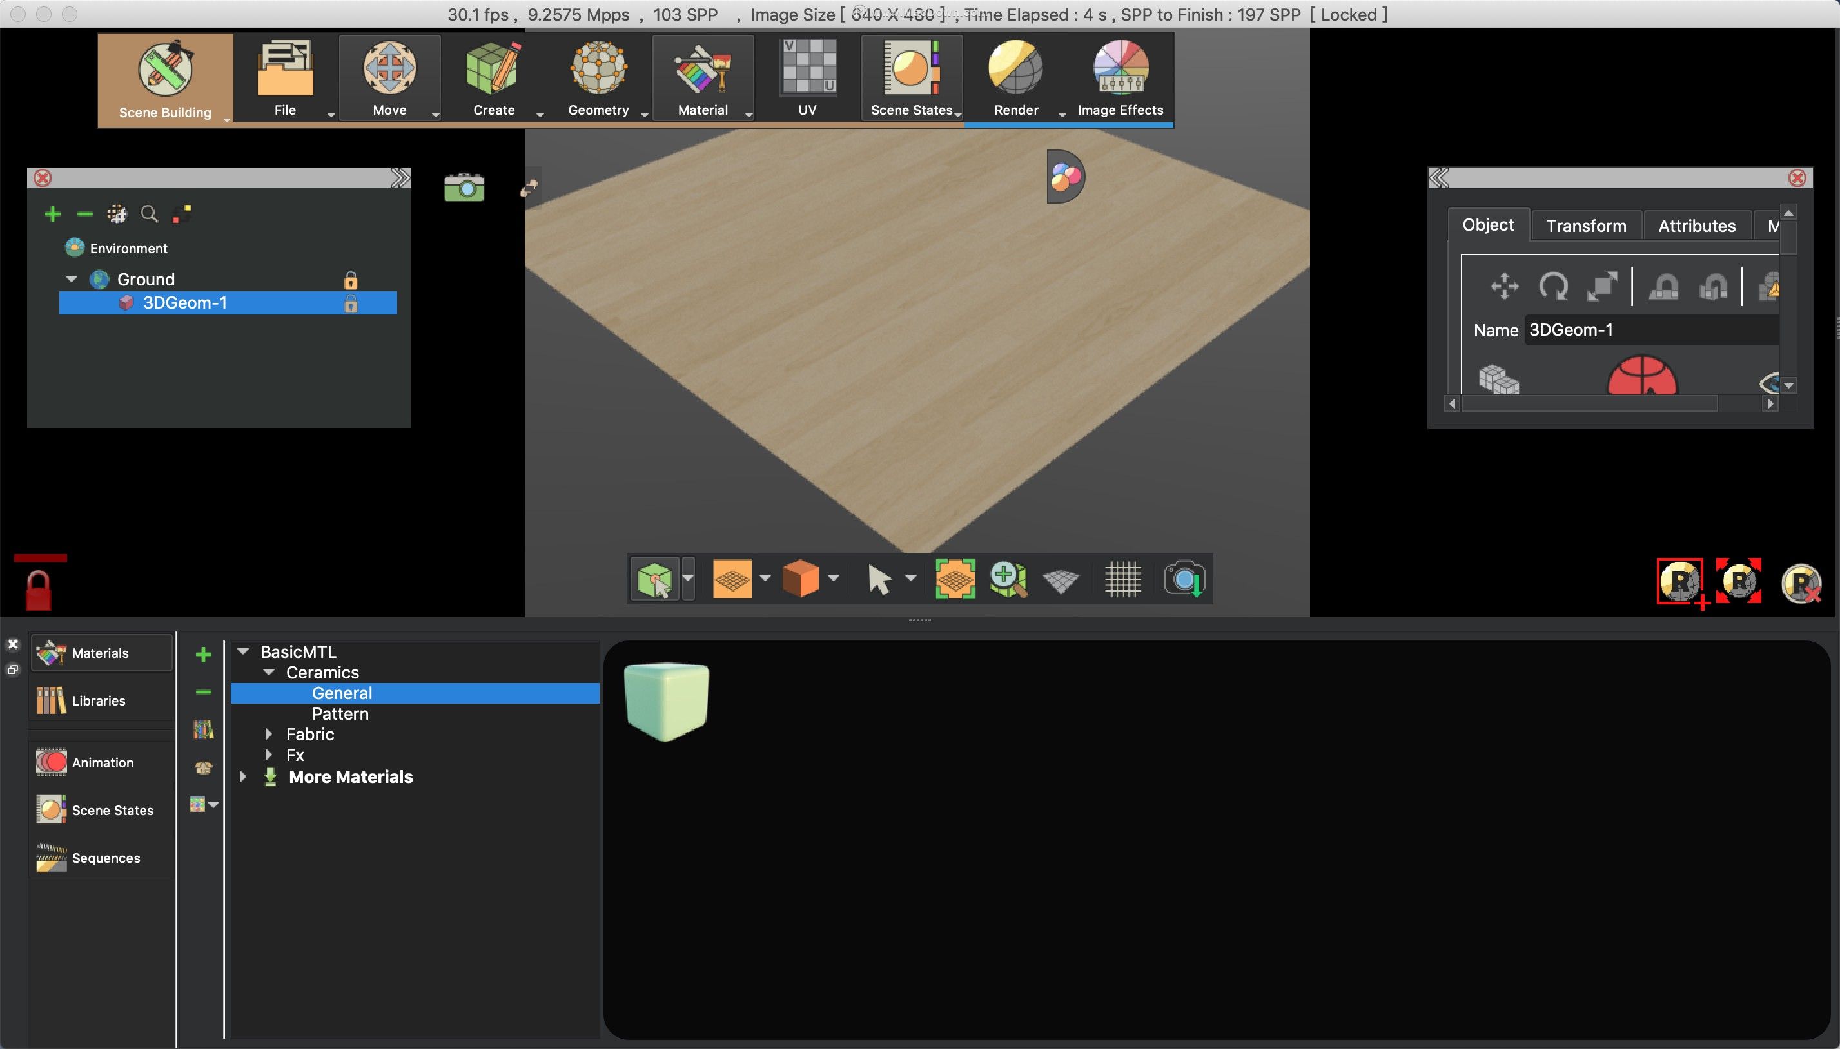
Task: Click the scale icon in Object tab
Action: click(1602, 287)
